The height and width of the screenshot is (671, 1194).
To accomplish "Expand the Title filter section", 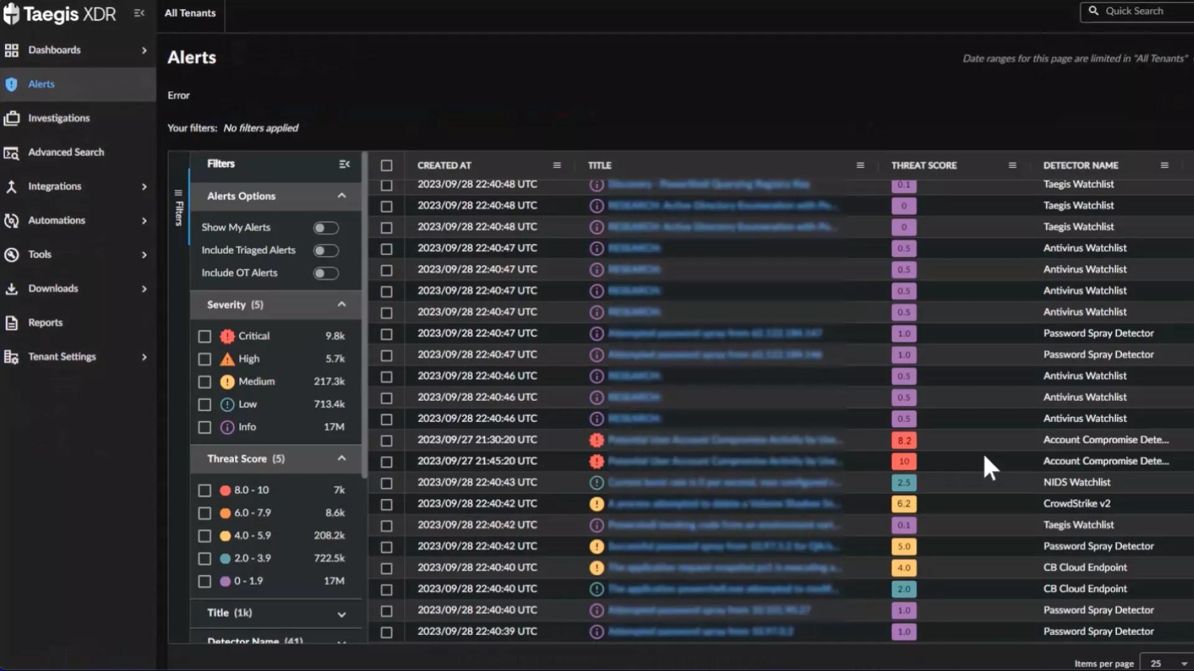I will coord(341,614).
